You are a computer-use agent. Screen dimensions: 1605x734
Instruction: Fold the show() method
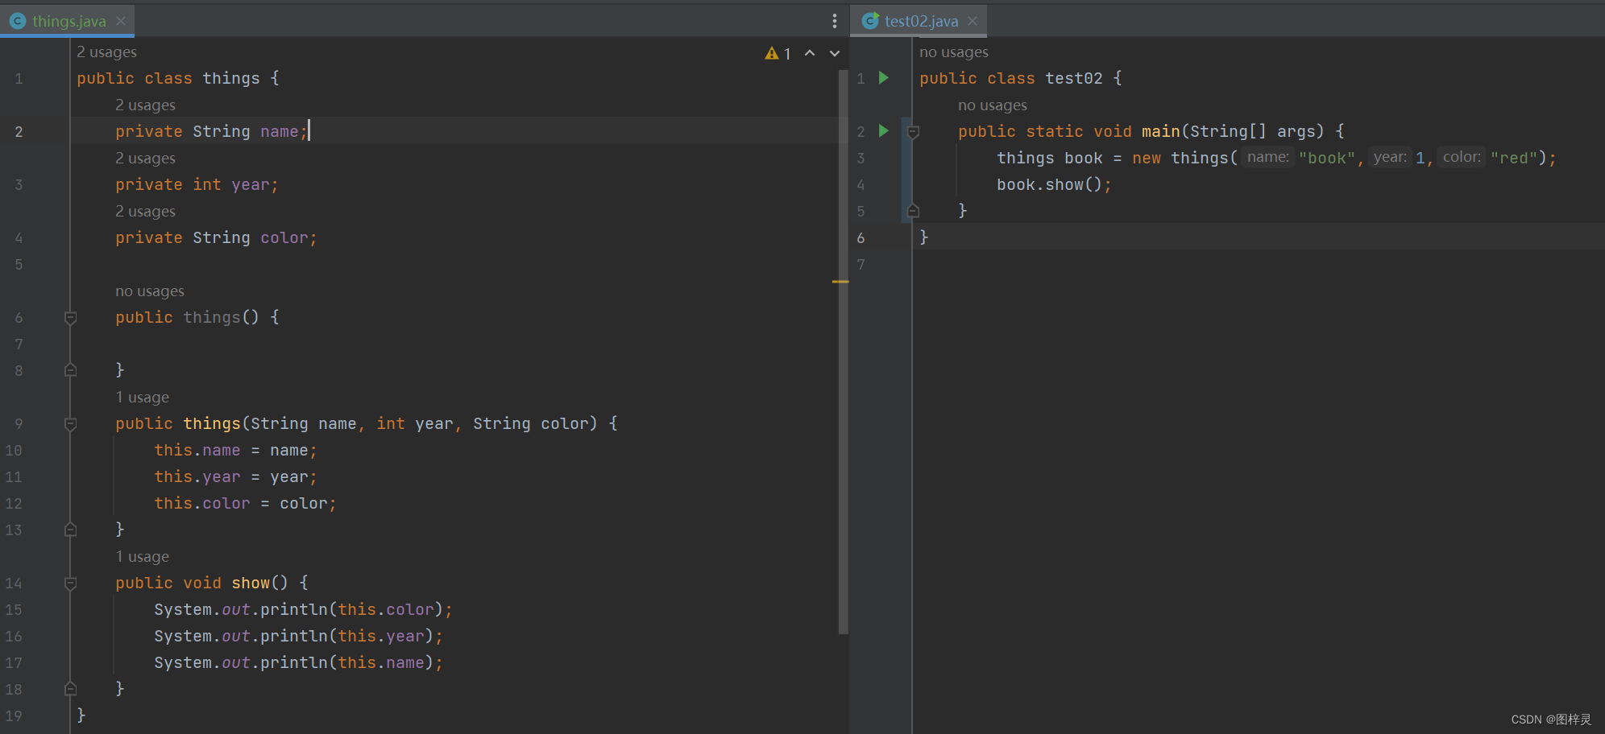tap(70, 583)
